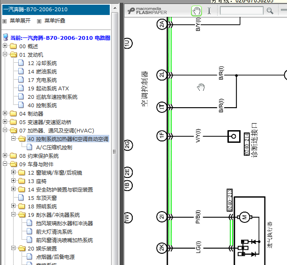Collapse the 01 发动机 folder
The height and width of the screenshot is (265, 287).
[5, 54]
